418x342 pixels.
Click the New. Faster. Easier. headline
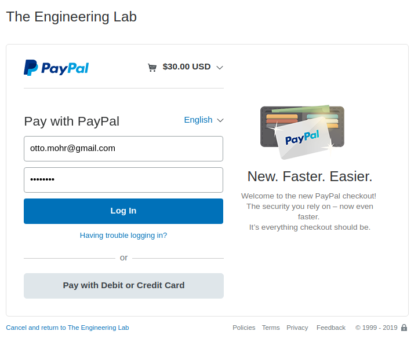coord(310,176)
